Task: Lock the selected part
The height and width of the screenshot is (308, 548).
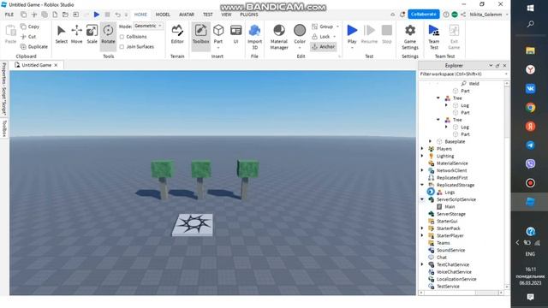Action: (x=321, y=36)
